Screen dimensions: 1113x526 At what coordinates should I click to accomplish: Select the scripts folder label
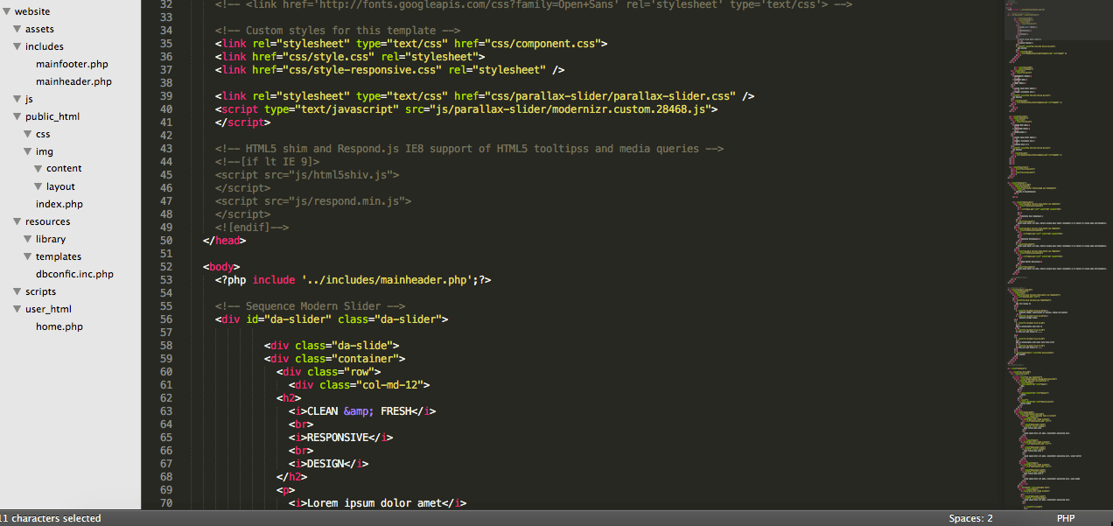click(x=40, y=291)
